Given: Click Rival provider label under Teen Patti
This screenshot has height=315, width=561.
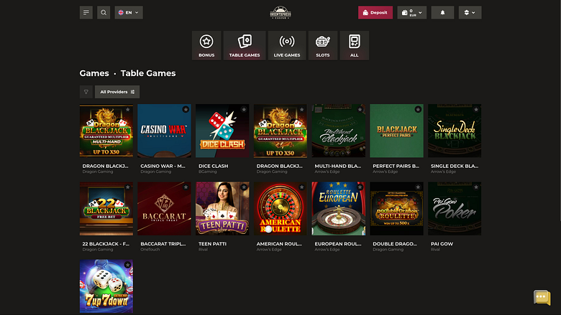Looking at the screenshot, I should pyautogui.click(x=203, y=250).
